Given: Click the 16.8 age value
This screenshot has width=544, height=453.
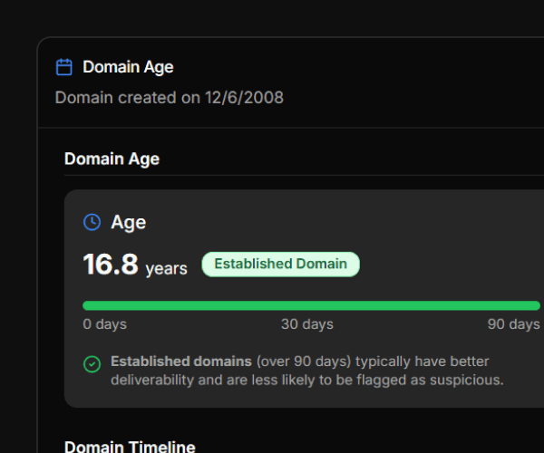Looking at the screenshot, I should pyautogui.click(x=111, y=265).
